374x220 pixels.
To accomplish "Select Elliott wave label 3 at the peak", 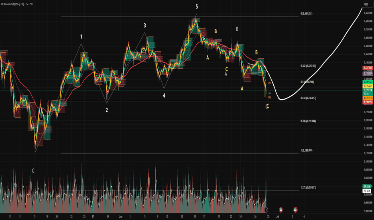I will point(145,26).
